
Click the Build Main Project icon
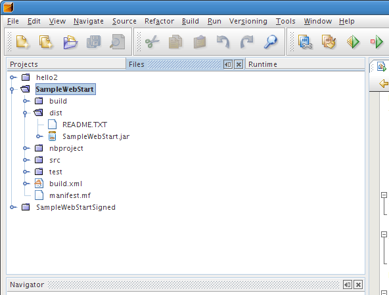pos(305,41)
